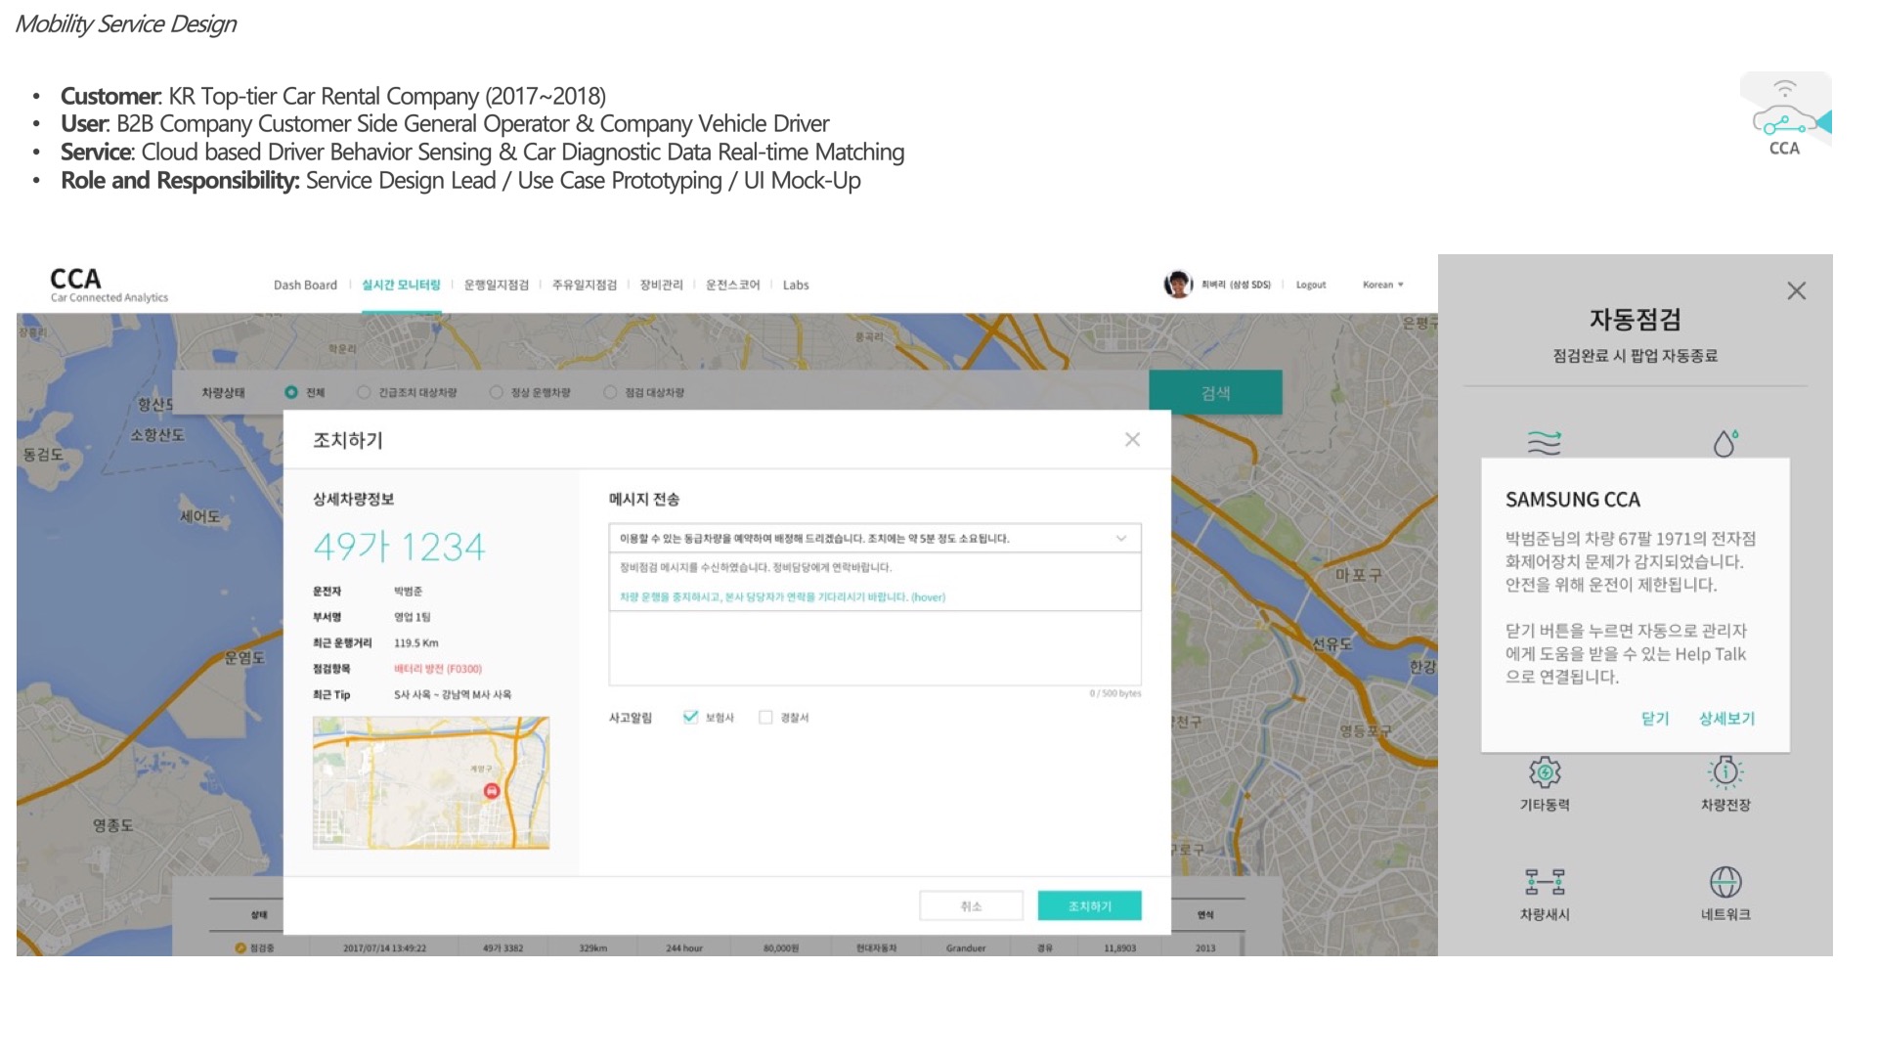The width and height of the screenshot is (1877, 1056).
Task: Select the 긴급조치 대상차량 radio button
Action: click(364, 392)
